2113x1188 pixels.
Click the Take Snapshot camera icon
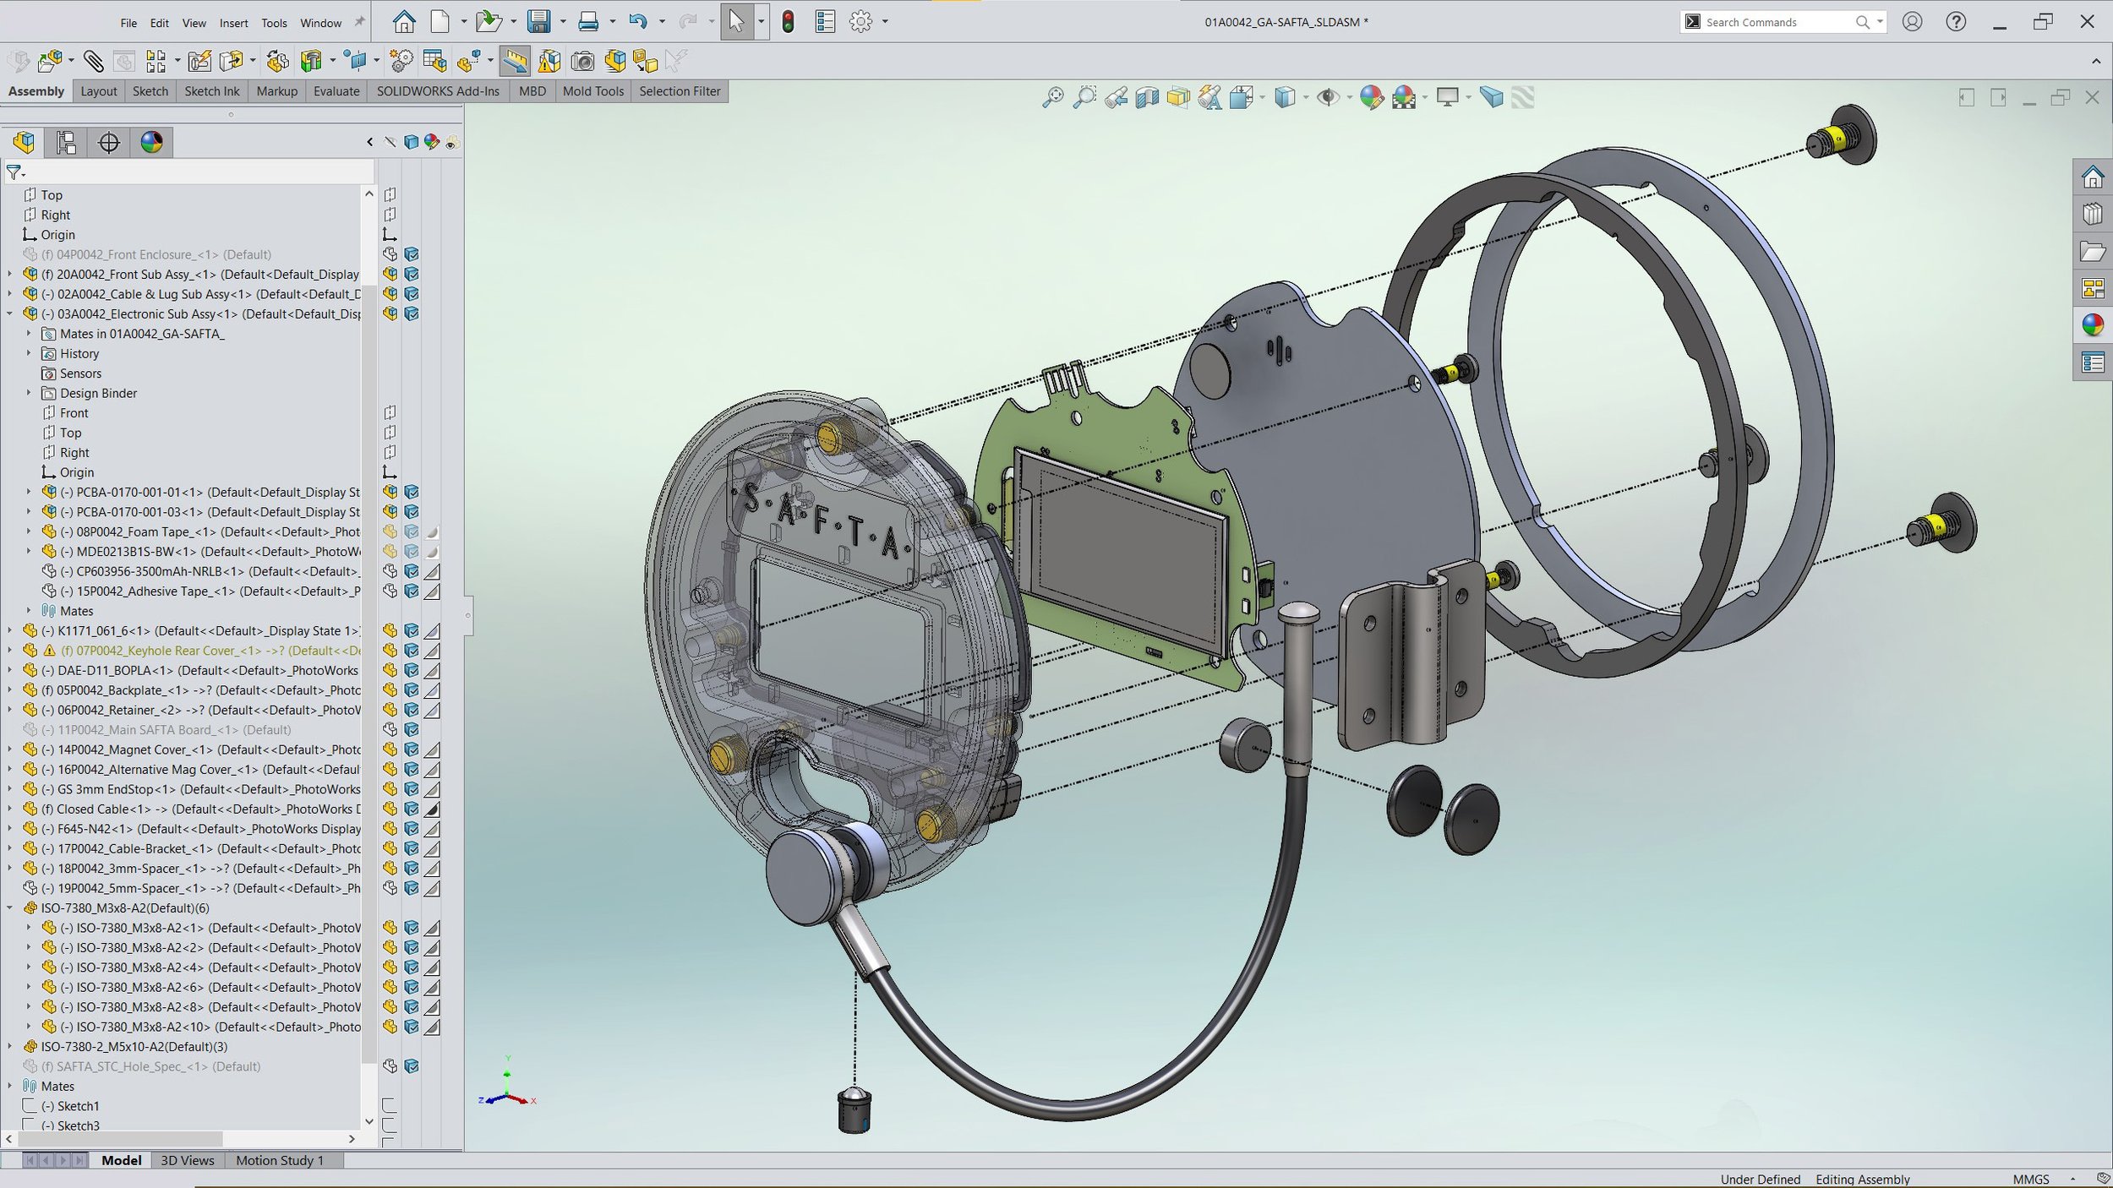pyautogui.click(x=582, y=61)
